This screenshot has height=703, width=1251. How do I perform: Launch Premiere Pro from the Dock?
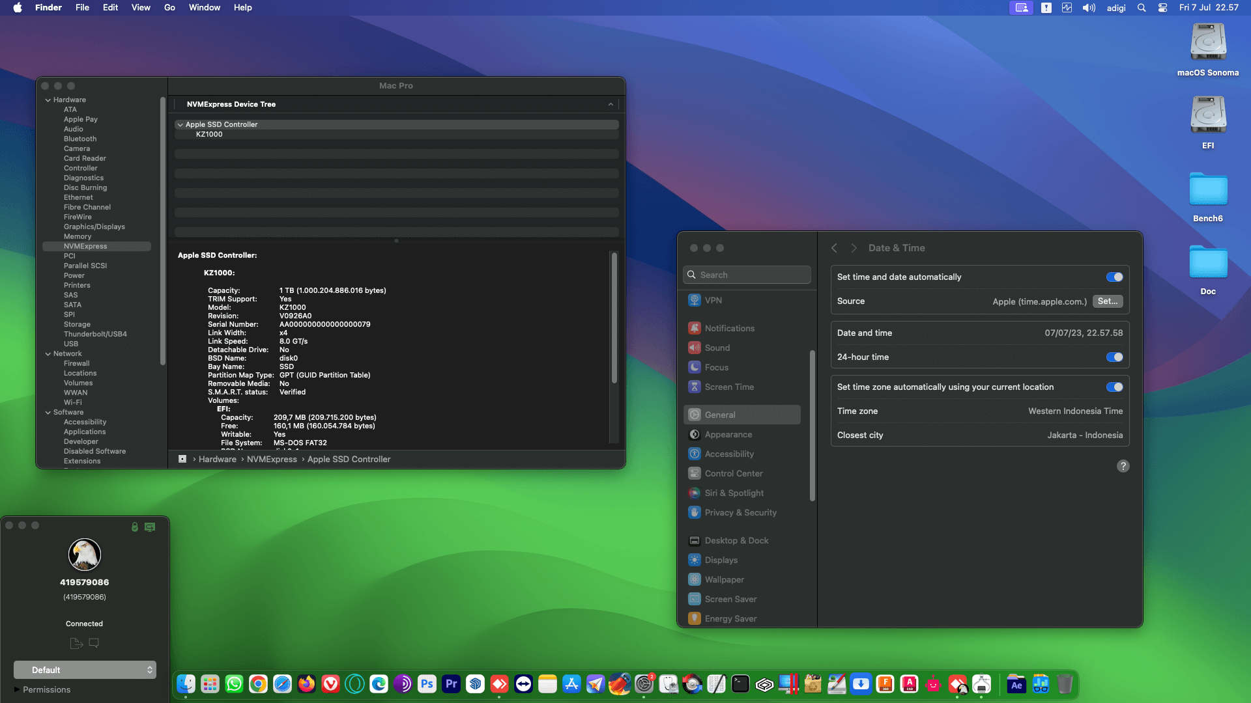451,684
